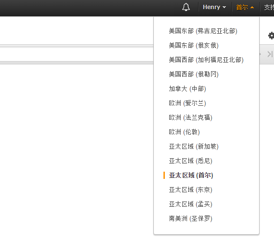Choose 美国西部 (俄勒冈) region
This screenshot has width=274, height=239.
[x=194, y=75]
